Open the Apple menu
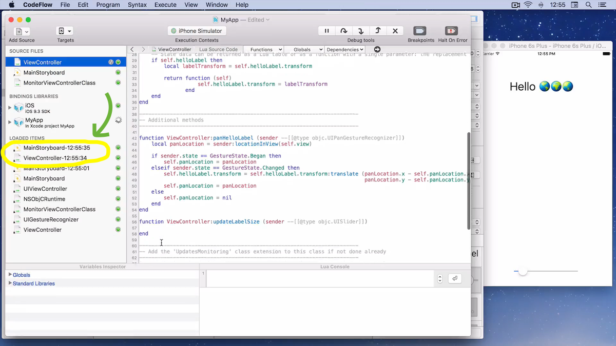The image size is (616, 346). click(11, 5)
